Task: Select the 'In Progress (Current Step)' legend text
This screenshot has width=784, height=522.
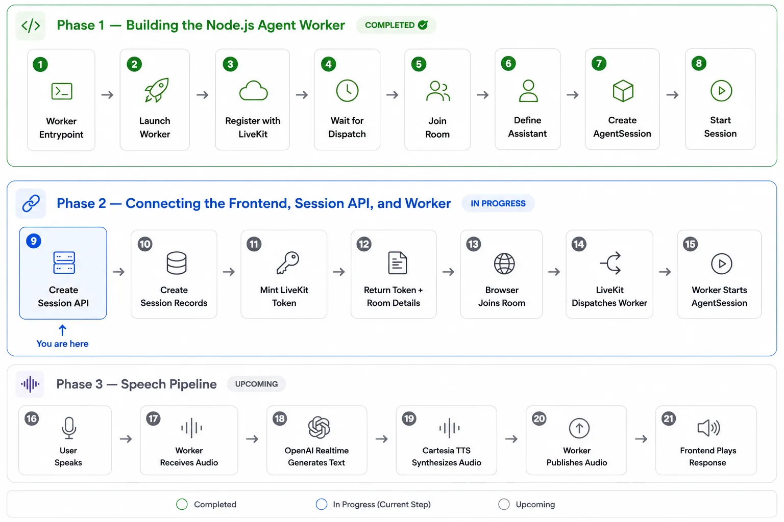Action: click(382, 504)
